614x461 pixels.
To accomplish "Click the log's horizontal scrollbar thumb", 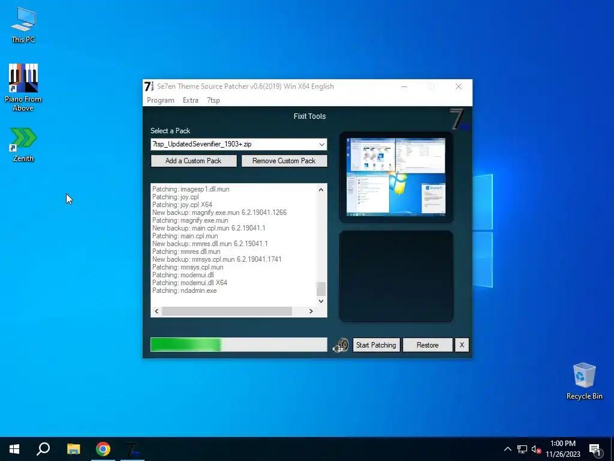I will click(x=227, y=312).
